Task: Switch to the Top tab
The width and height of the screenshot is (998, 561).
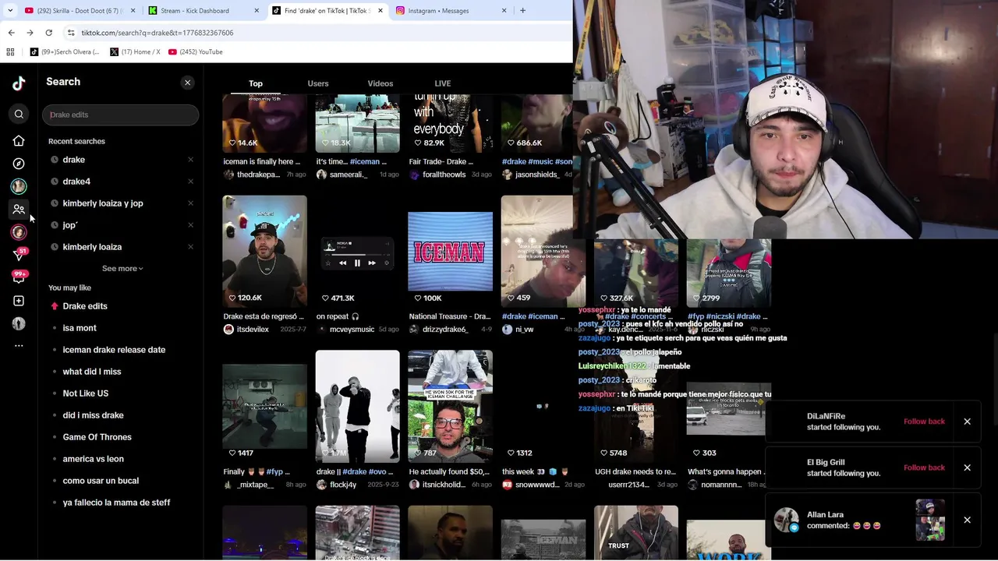Action: (256, 83)
